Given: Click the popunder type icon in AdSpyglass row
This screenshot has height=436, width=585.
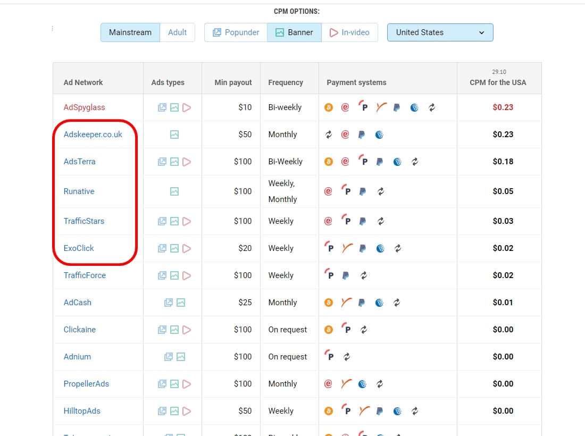Looking at the screenshot, I should [162, 107].
